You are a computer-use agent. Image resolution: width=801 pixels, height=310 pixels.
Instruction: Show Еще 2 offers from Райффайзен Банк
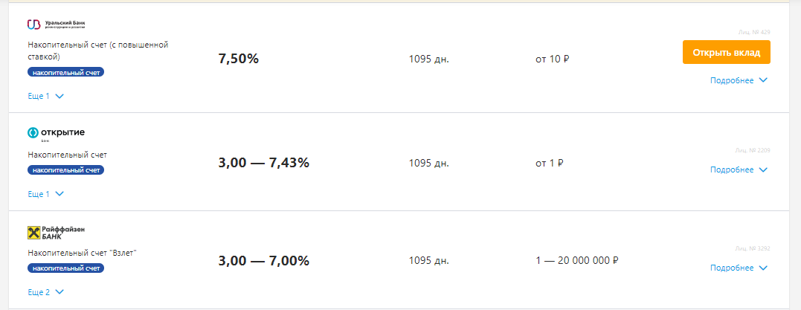(46, 292)
